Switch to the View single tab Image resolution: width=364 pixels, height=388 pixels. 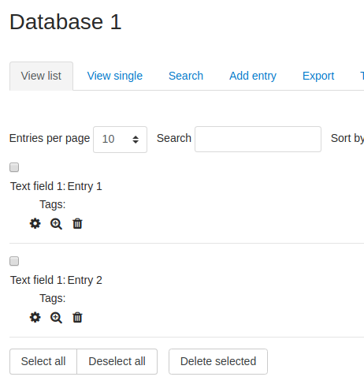tap(115, 76)
